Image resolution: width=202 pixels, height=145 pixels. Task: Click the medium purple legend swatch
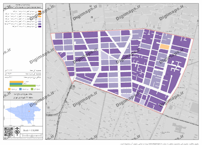[40, 24]
